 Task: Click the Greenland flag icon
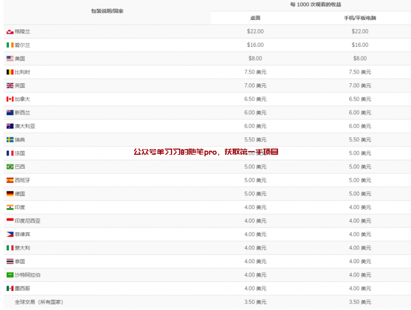tap(10, 32)
